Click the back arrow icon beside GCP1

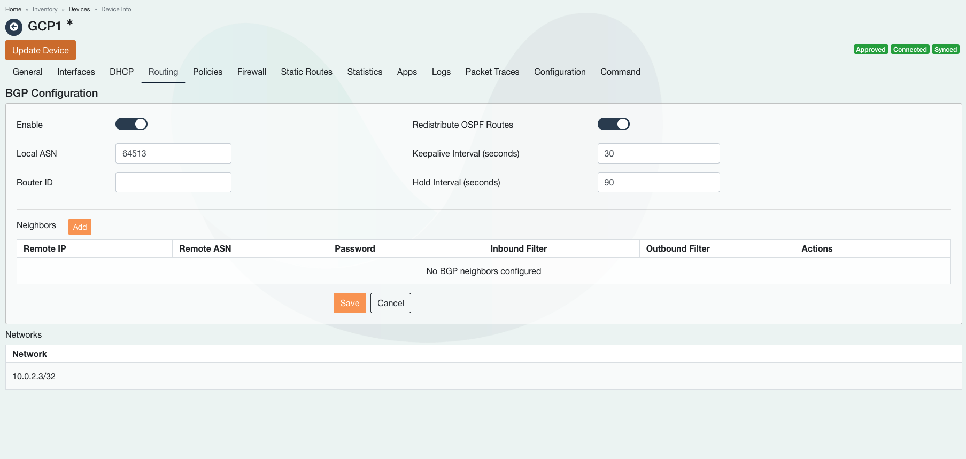click(14, 27)
